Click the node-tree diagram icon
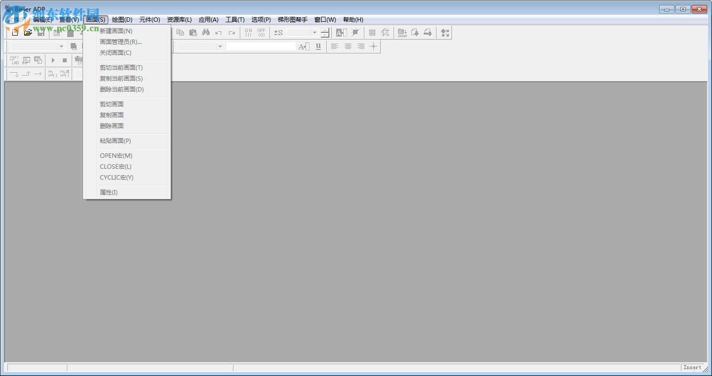 [x=445, y=33]
